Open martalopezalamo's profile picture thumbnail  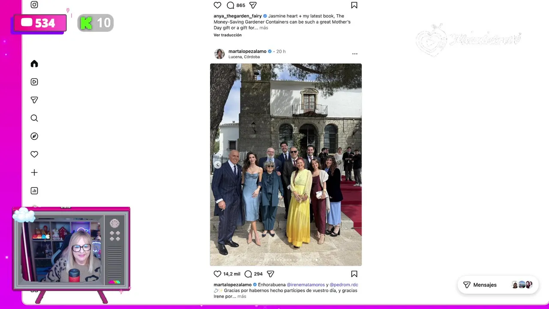tap(219, 54)
